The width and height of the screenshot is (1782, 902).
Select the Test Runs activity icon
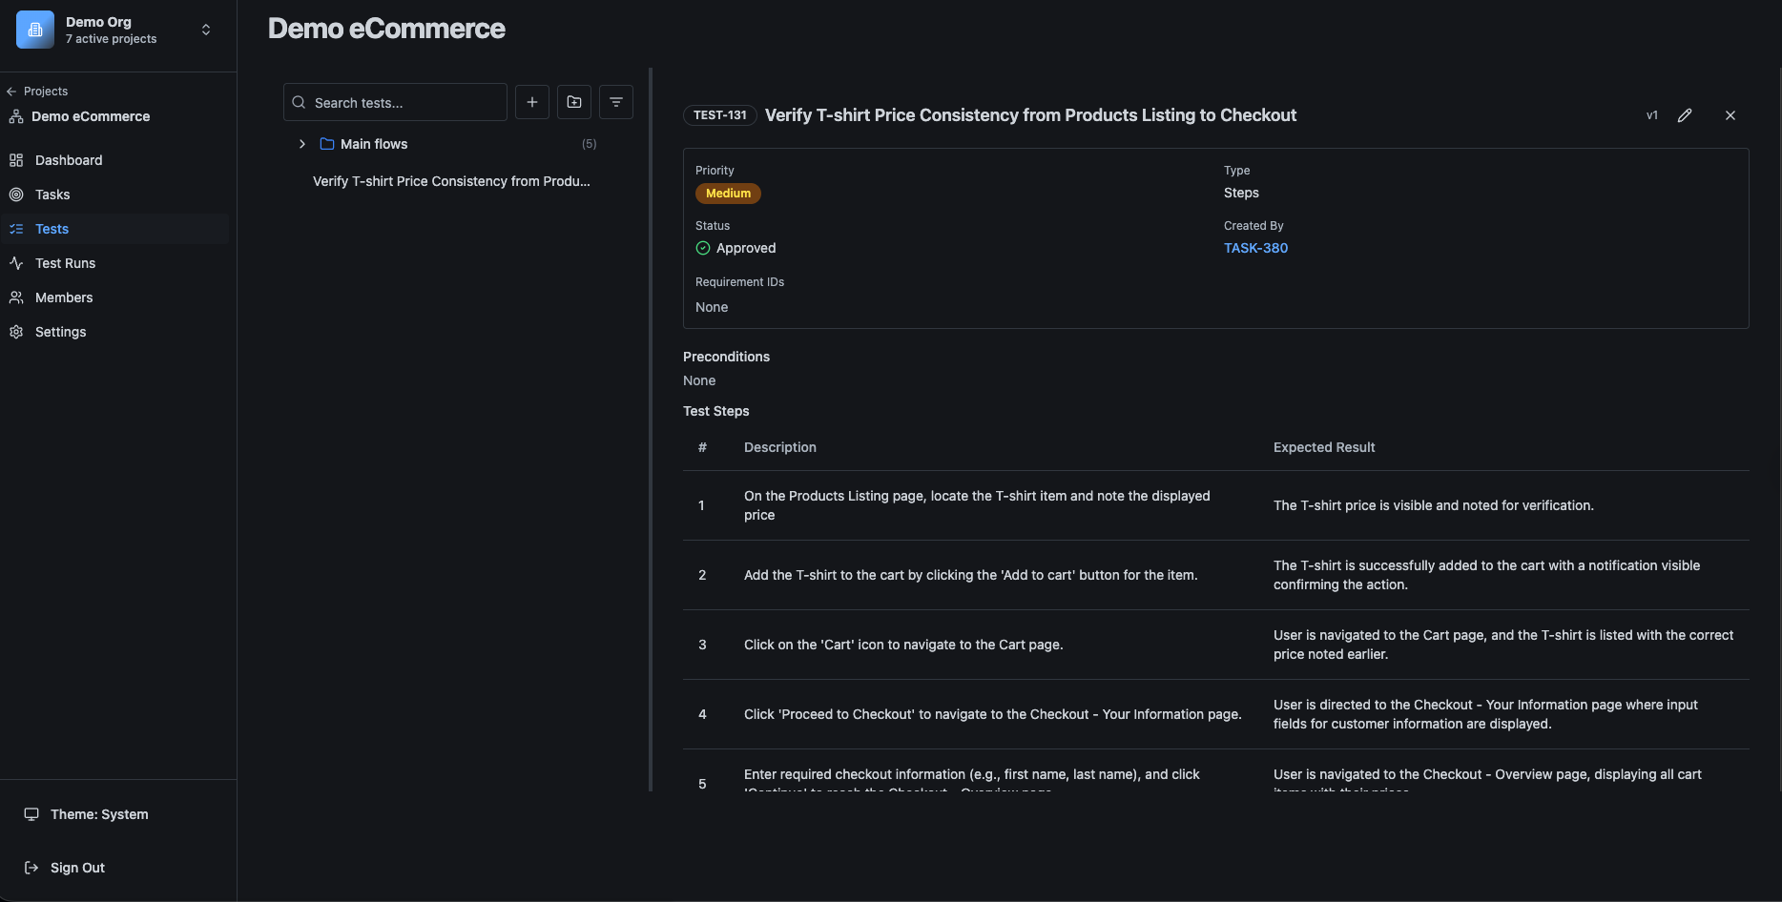(16, 262)
